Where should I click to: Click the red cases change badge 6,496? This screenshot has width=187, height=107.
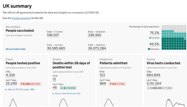click(30, 84)
